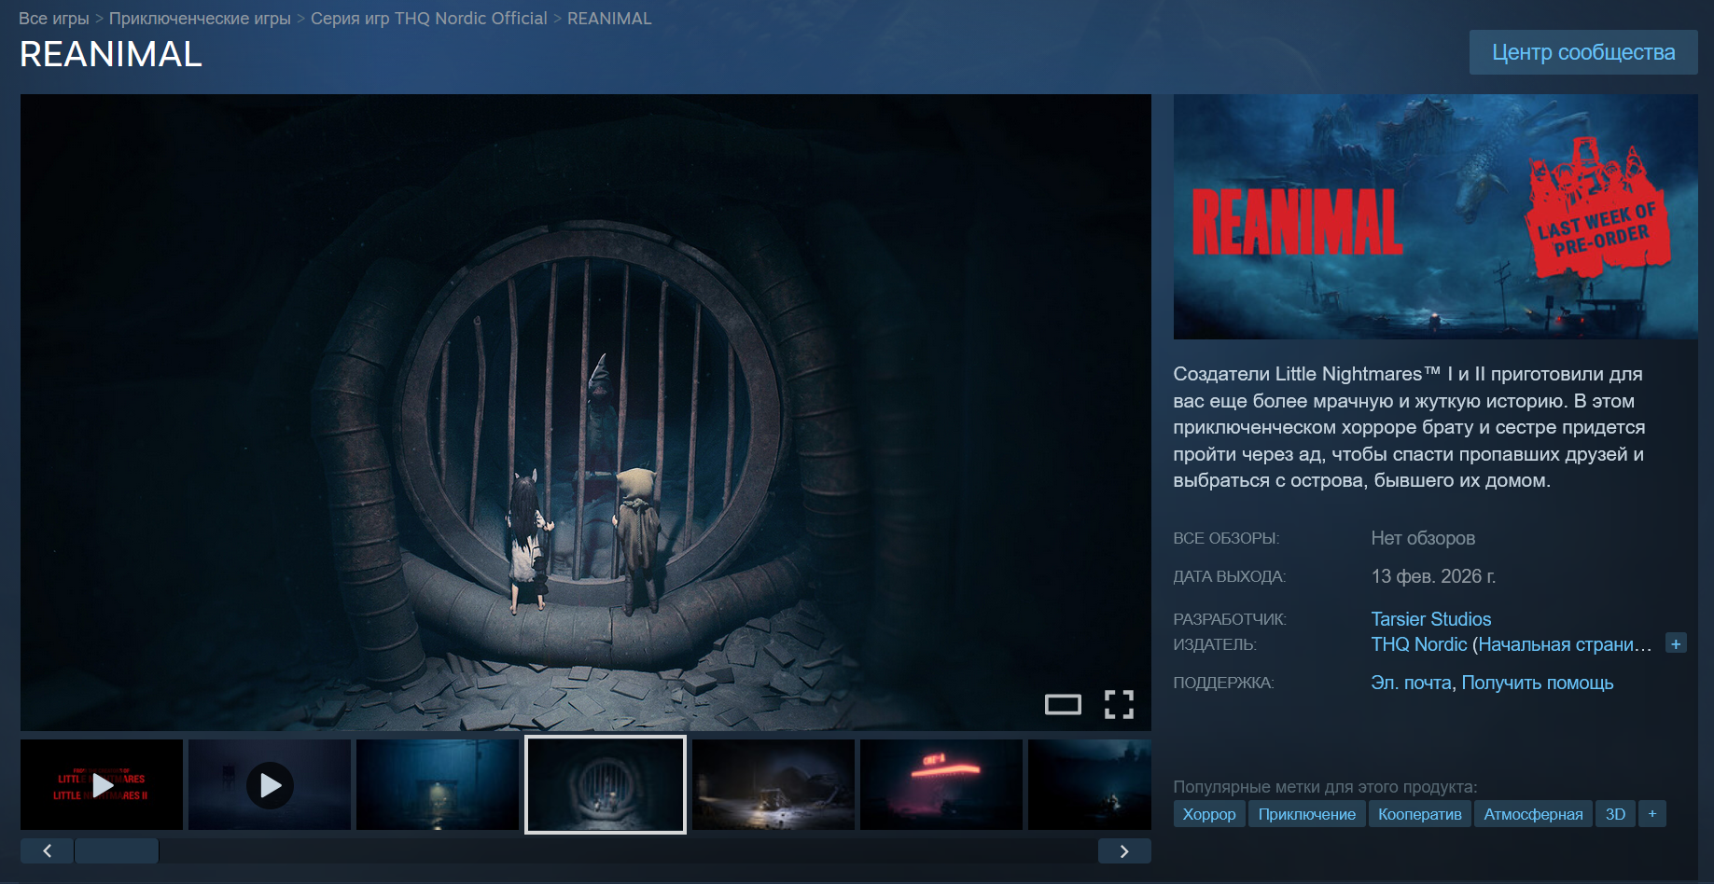Open the Серия игр THQ Nordic Official breadcrumb
This screenshot has height=884, width=1714.
click(x=429, y=19)
